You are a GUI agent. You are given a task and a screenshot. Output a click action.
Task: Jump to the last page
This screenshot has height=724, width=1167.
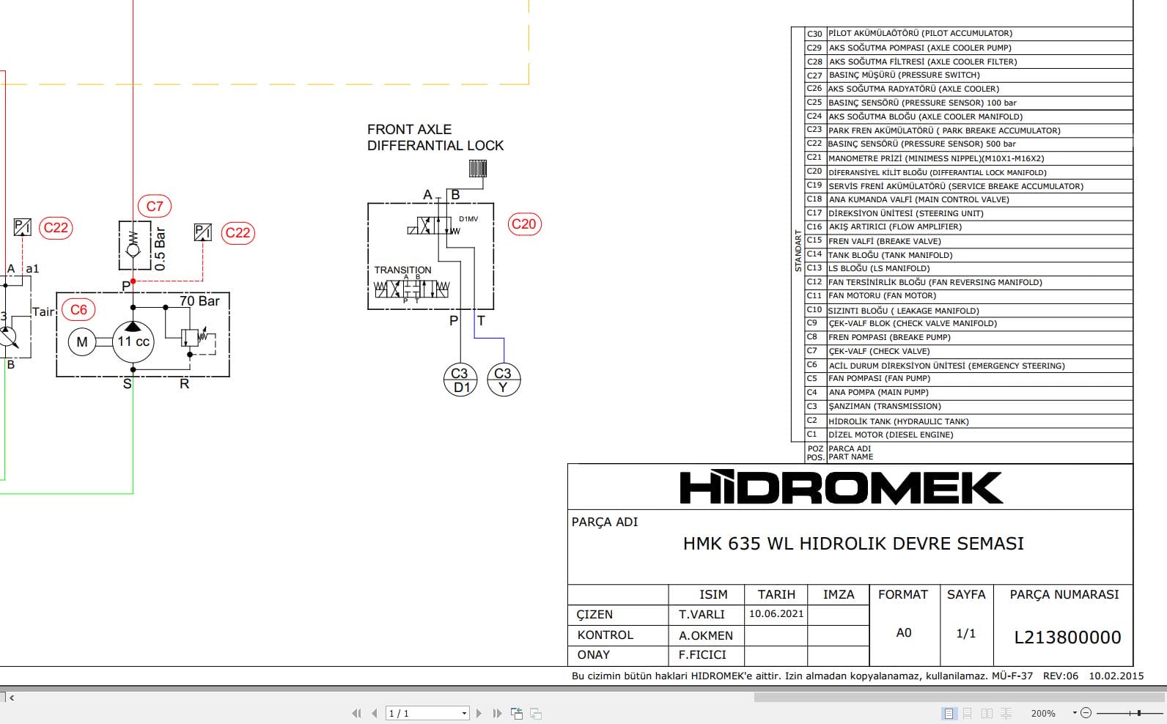pos(497,713)
